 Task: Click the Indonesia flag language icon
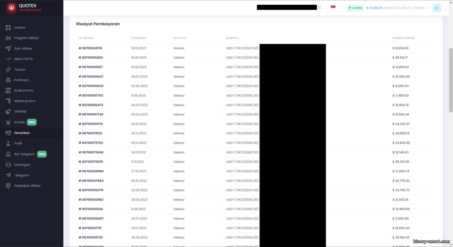[333, 8]
